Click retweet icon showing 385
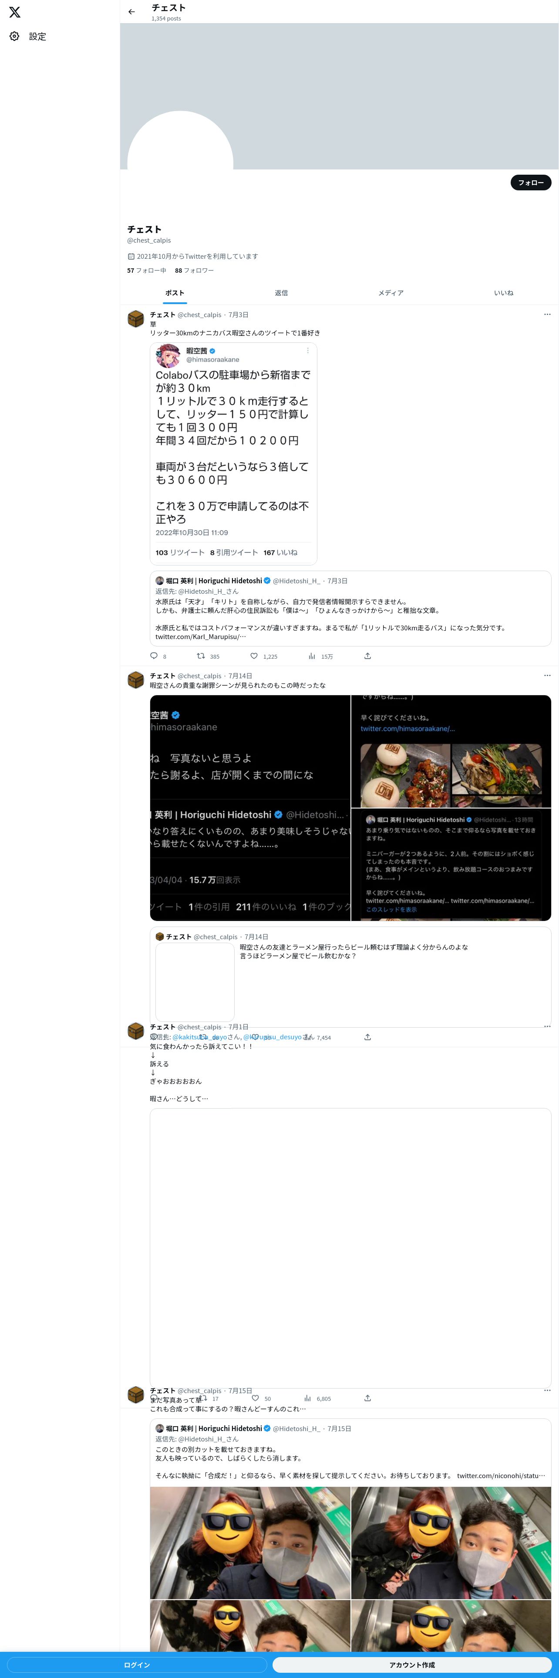The height and width of the screenshot is (1678, 559). click(x=201, y=655)
